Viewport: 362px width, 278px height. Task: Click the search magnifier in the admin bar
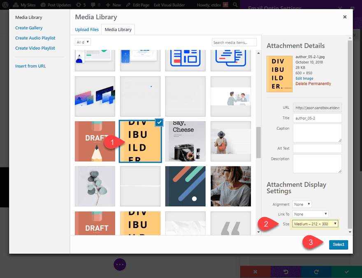(x=235, y=5)
